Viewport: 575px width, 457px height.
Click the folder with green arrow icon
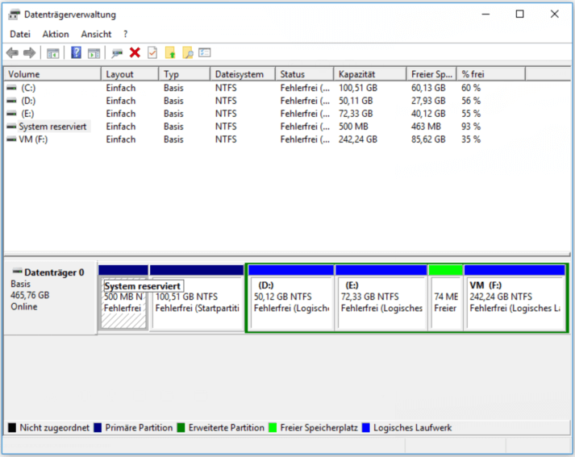tap(170, 52)
